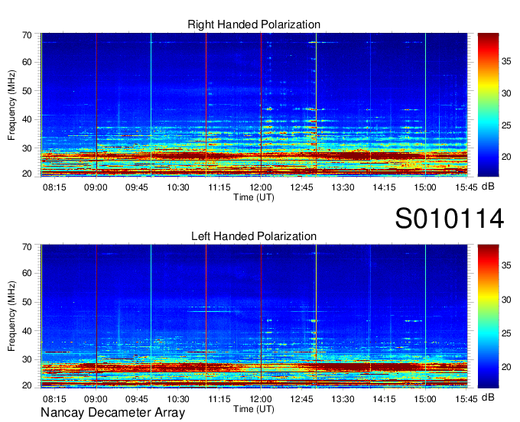
Task: Click the '60' frequency tick on top plot
Action: (27, 62)
